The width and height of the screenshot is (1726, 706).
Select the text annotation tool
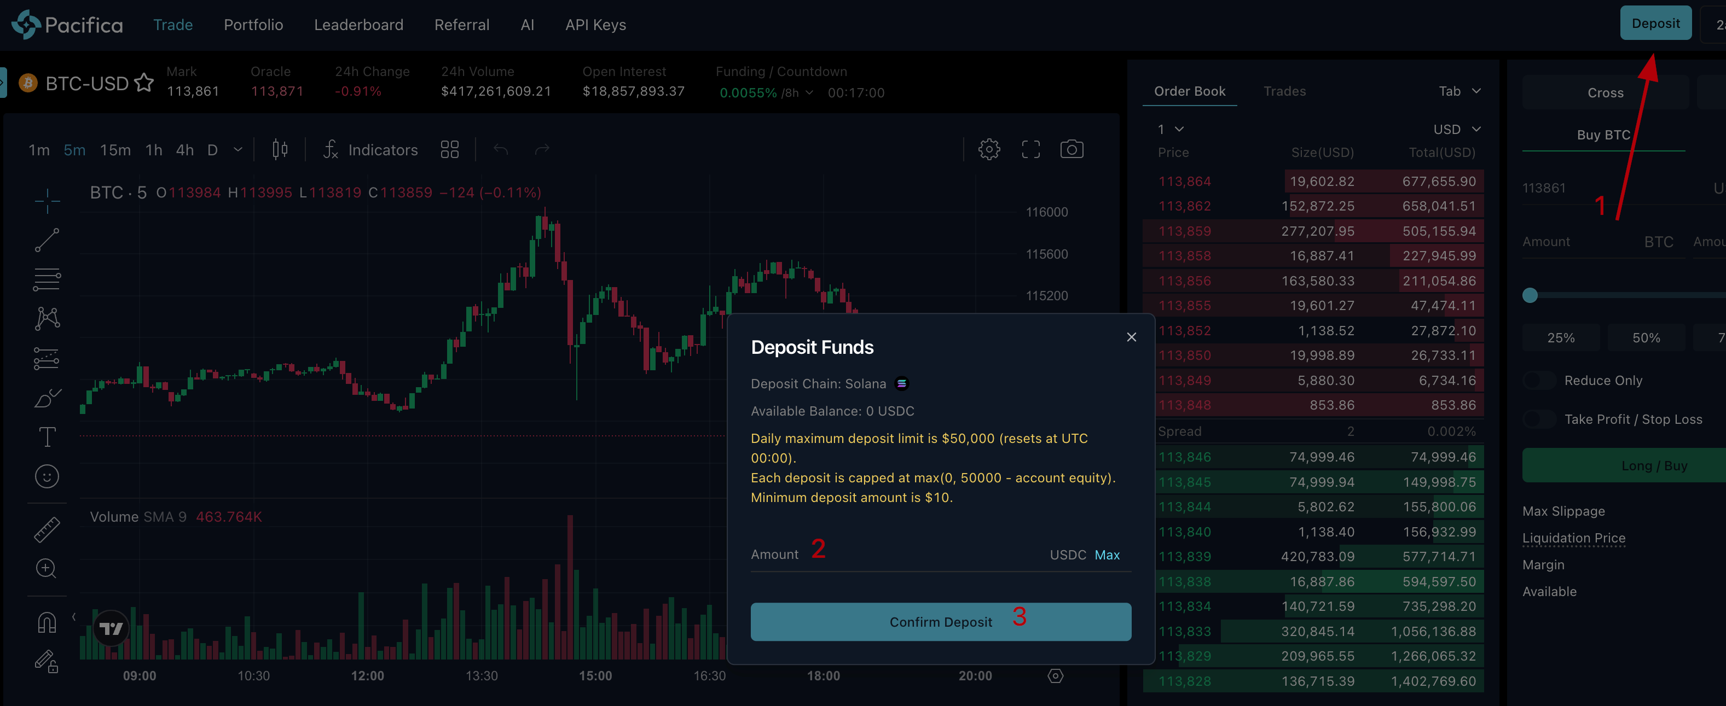pos(47,437)
